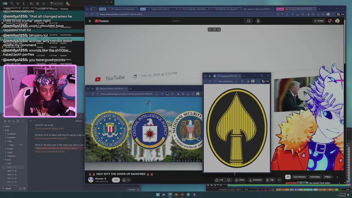Select the All filter chip

click(288, 177)
